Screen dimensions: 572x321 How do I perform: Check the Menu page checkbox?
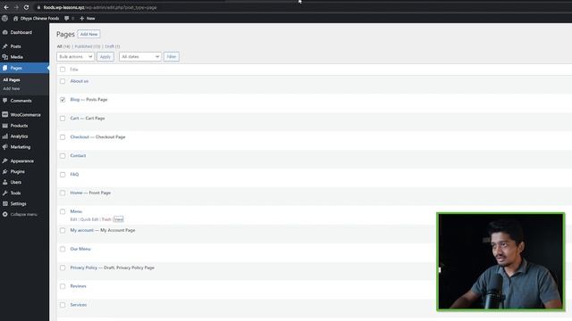[63, 211]
